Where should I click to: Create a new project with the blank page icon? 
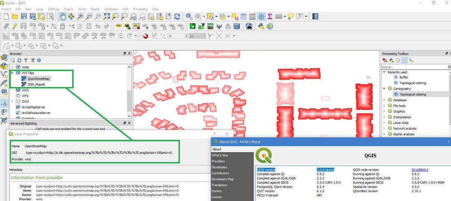6,17
